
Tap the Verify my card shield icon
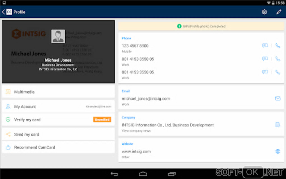pos(8,120)
